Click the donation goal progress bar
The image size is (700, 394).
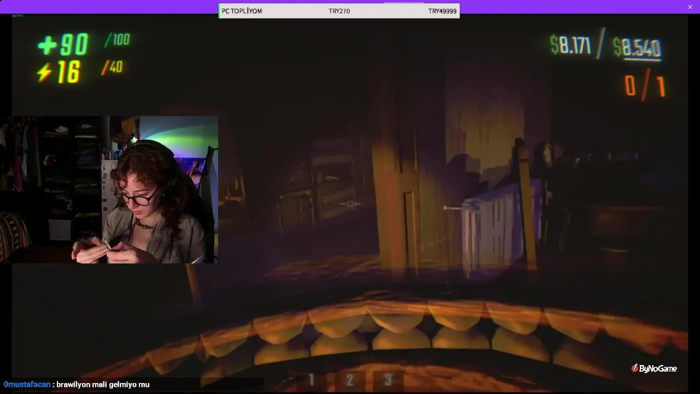pos(339,11)
